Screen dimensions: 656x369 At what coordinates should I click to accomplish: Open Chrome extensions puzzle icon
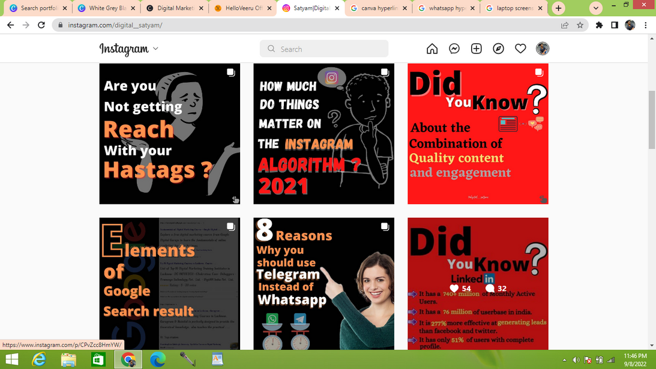coord(599,25)
